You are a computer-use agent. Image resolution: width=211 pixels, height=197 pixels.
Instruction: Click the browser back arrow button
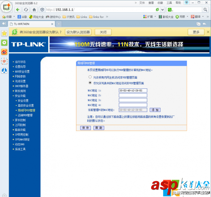click(x=18, y=10)
